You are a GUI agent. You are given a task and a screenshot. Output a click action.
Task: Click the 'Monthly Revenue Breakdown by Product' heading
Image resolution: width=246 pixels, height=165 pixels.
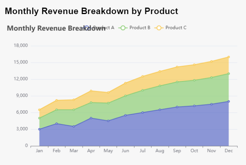click(x=91, y=11)
